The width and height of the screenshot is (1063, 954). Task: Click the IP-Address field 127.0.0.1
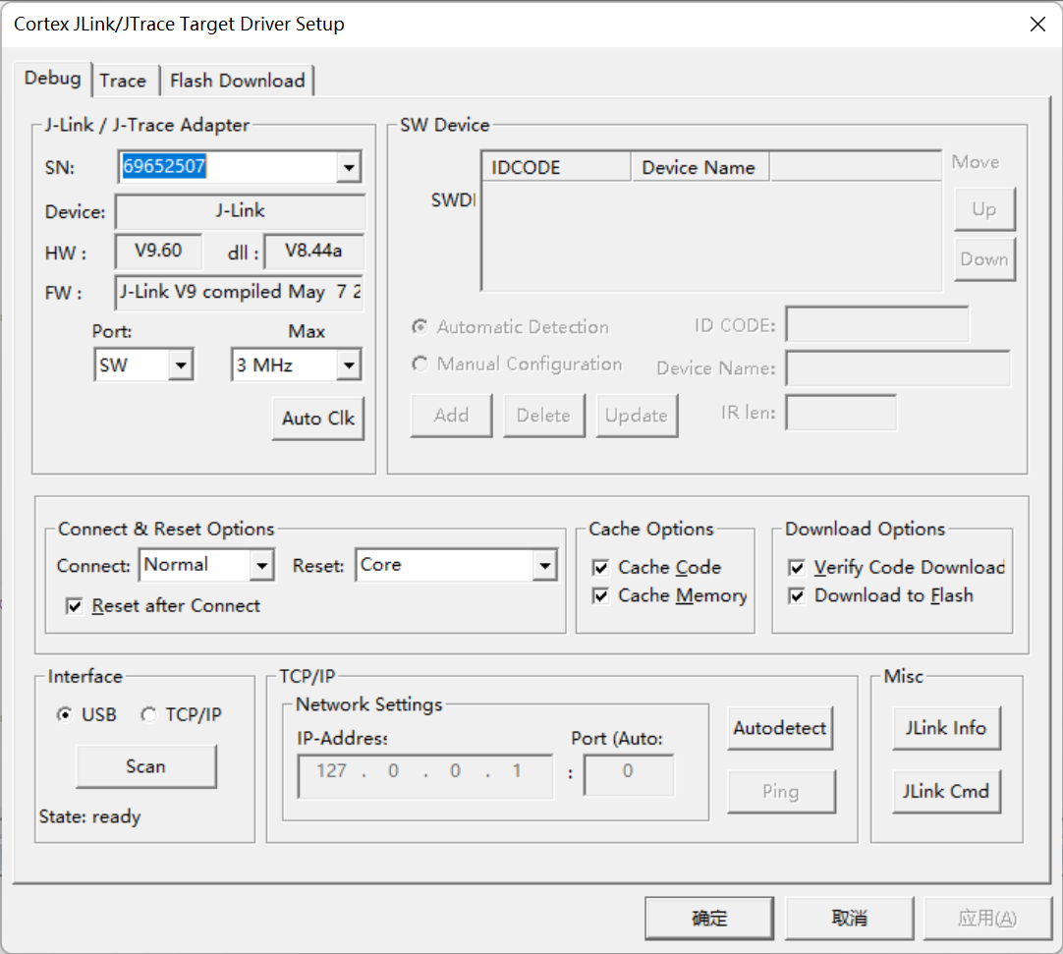click(425, 776)
